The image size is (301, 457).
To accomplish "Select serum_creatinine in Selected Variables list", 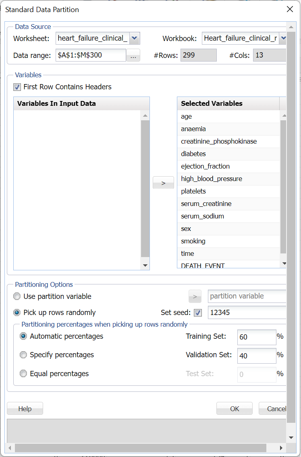I will (x=206, y=204).
